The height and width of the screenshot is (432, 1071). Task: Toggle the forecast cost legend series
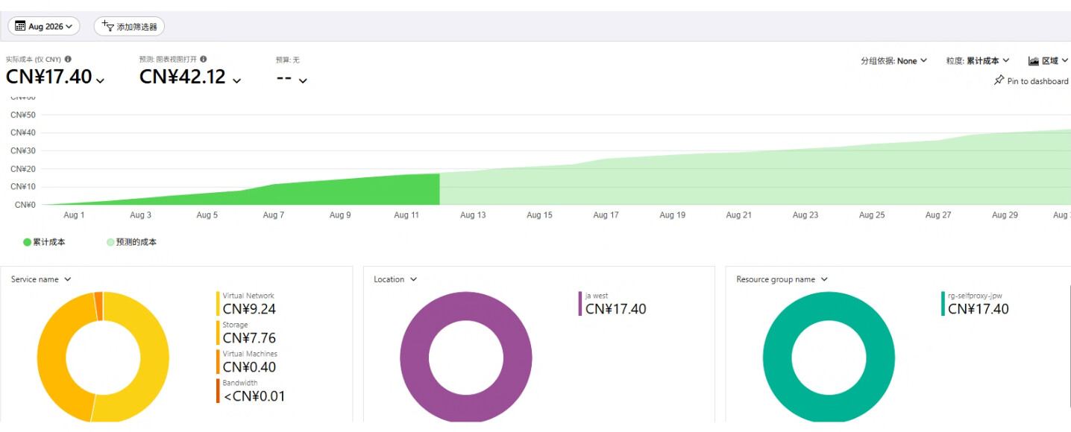pos(132,242)
